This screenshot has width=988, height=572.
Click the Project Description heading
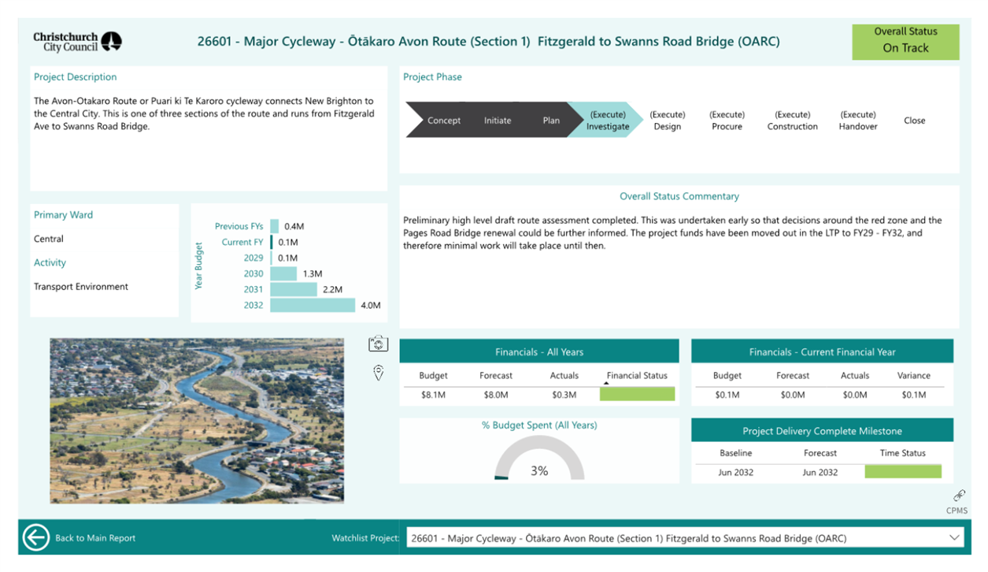[75, 76]
